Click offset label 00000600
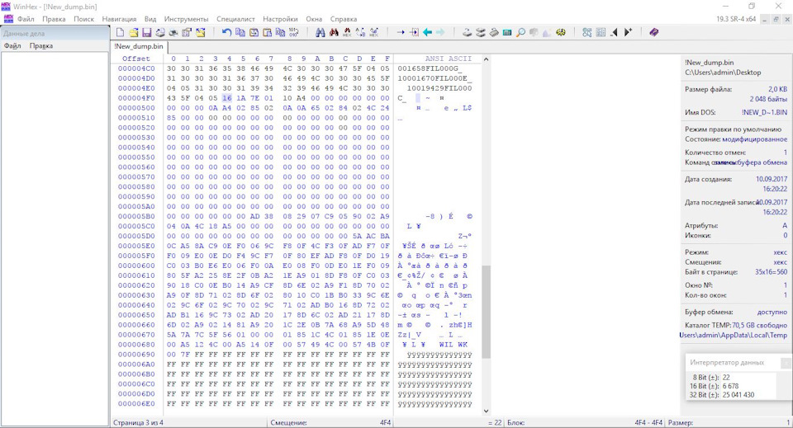 coord(136,266)
